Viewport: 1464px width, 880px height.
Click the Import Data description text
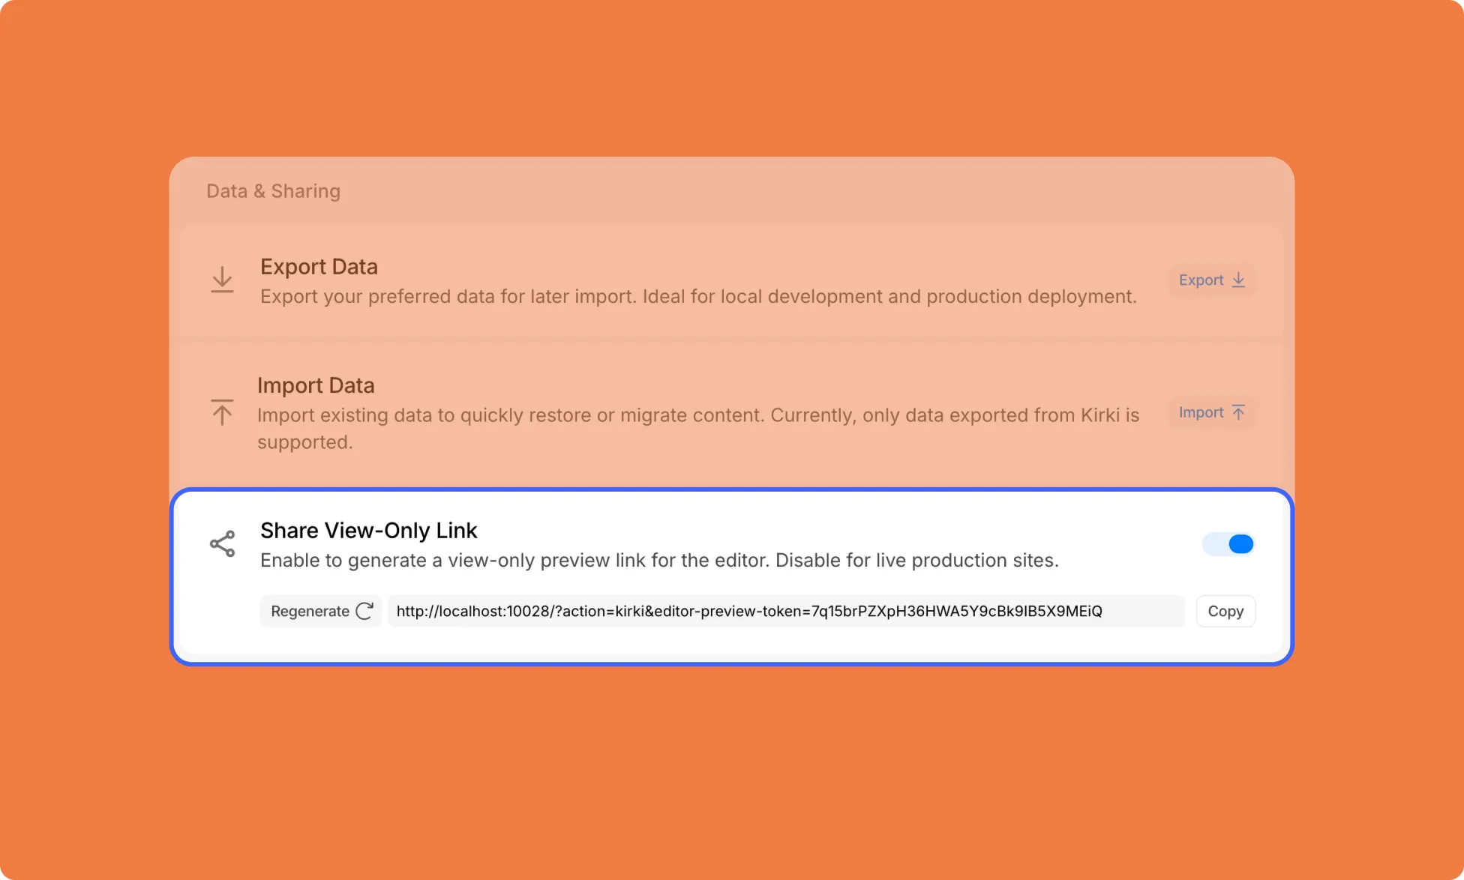[x=698, y=429]
